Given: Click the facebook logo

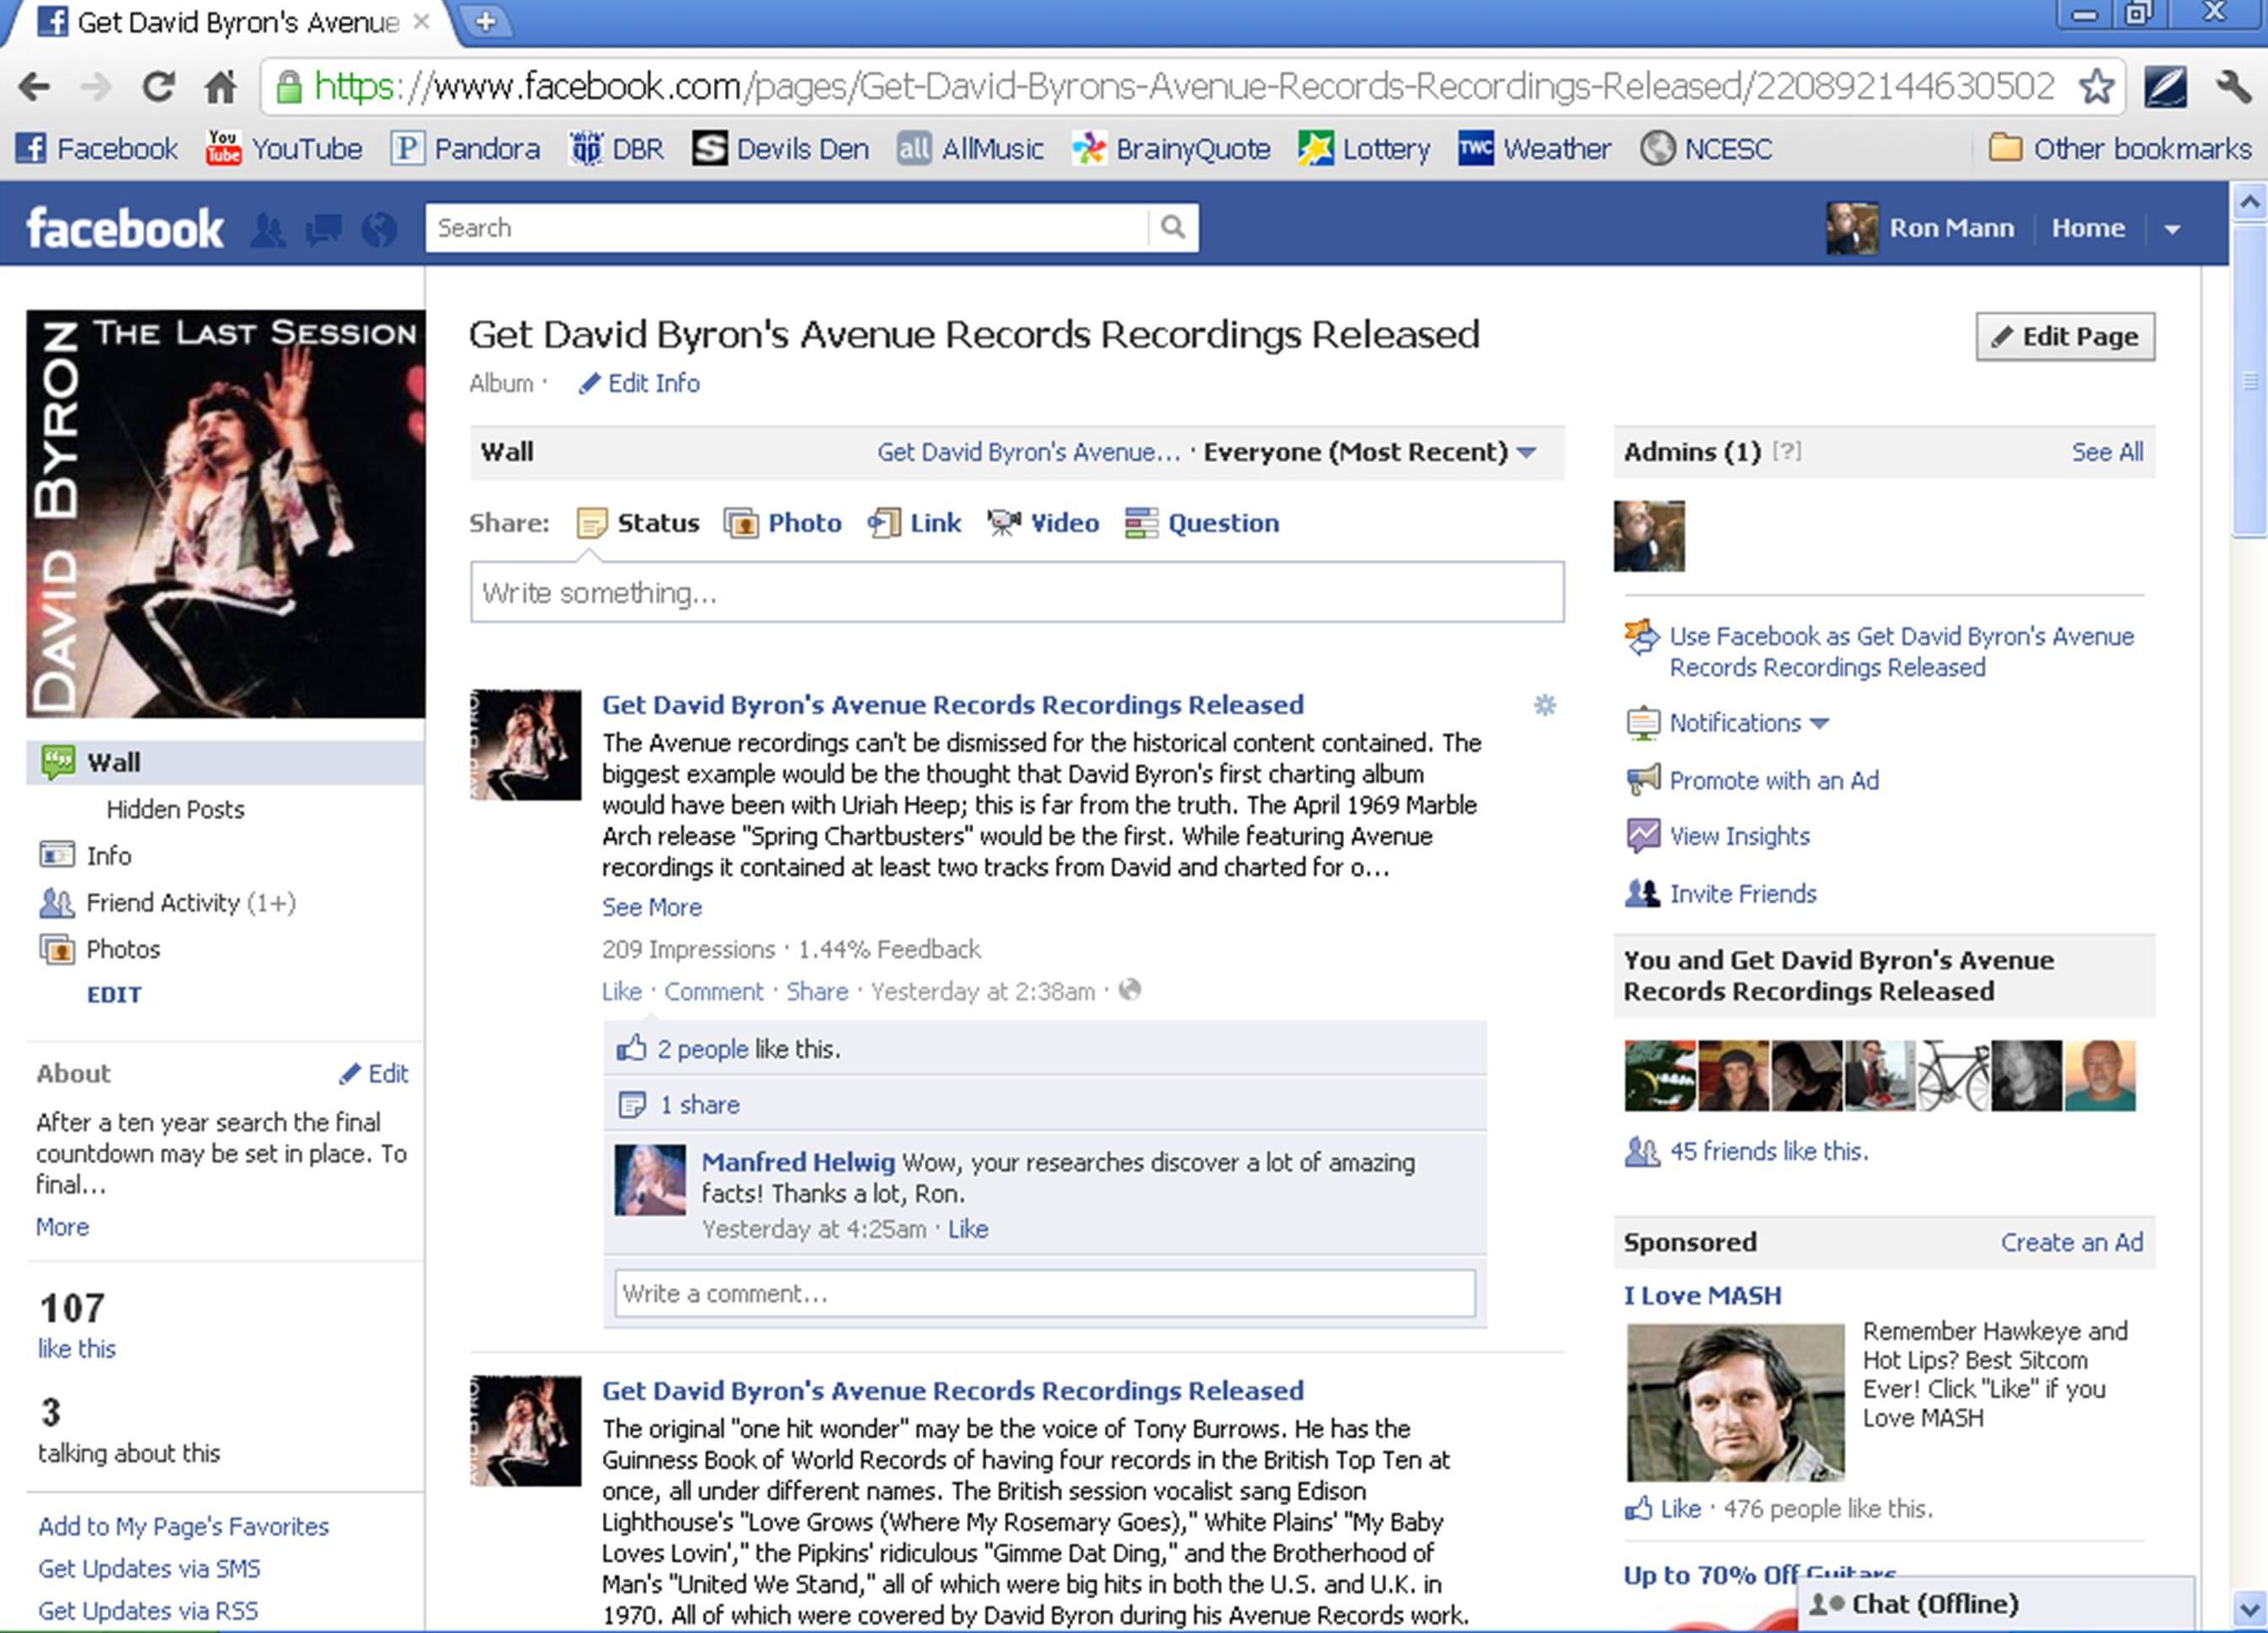Looking at the screenshot, I should pos(125,228).
